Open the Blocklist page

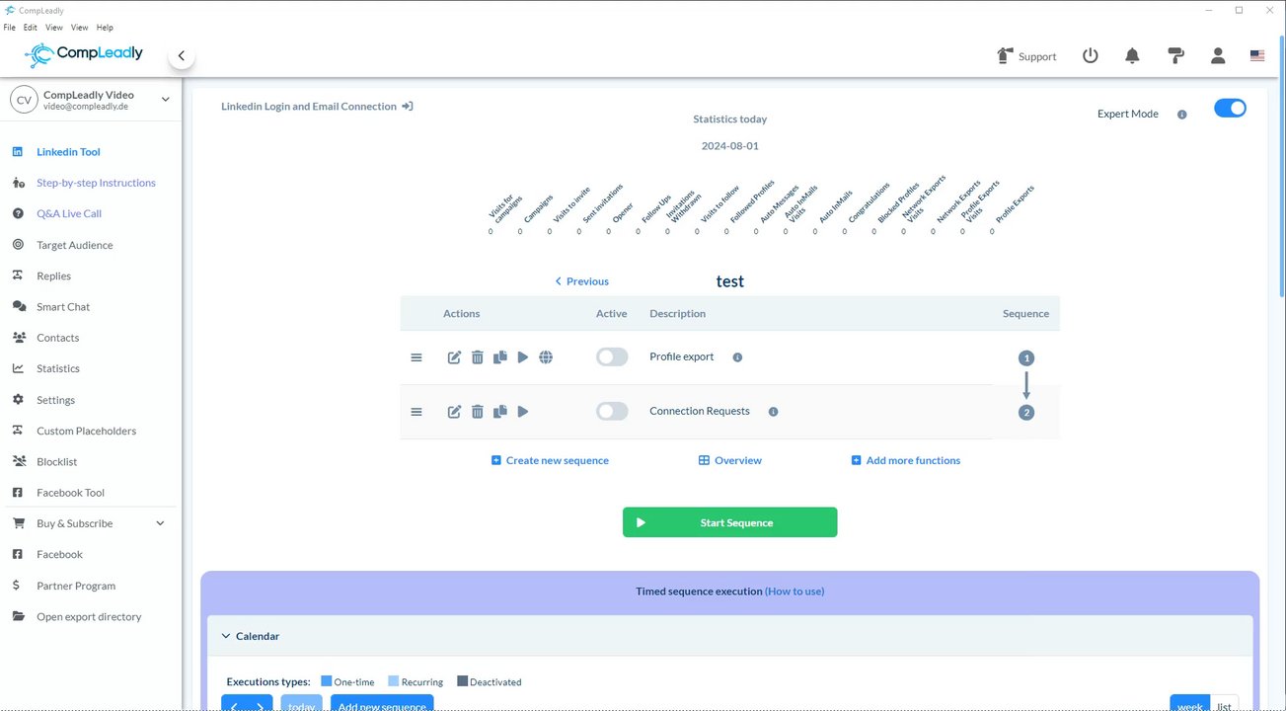click(56, 462)
